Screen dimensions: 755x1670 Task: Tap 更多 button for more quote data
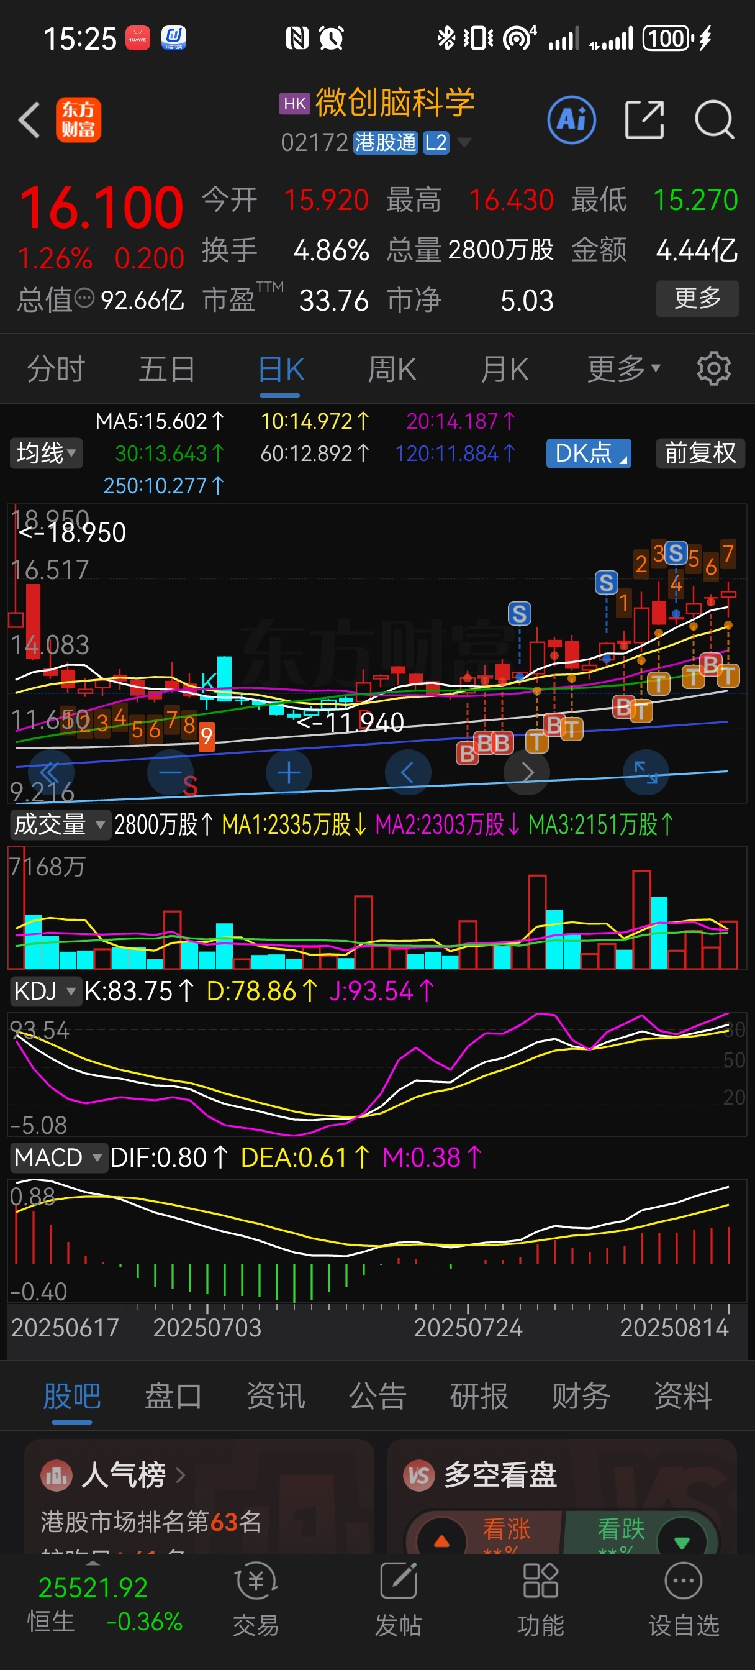697,298
